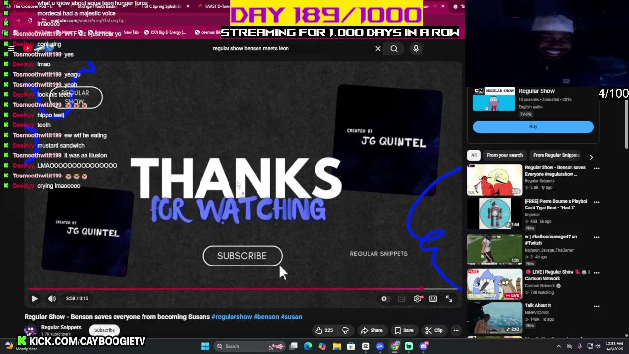Click the taskbar Search box
Viewport: 629px width, 354px height.
coord(250,346)
